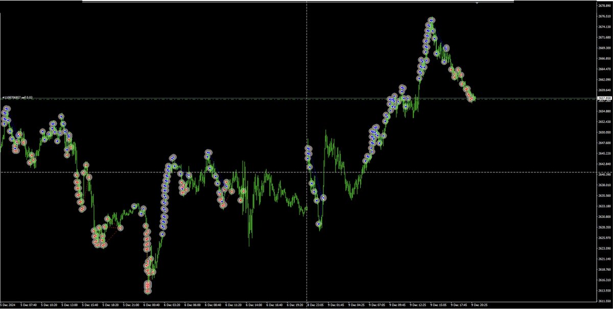The width and height of the screenshot is (613, 309).
Task: Click the 5 Dec 15:40 time label
Action: (x=90, y=305)
